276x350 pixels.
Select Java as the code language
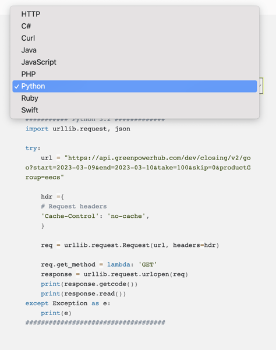(x=135, y=50)
